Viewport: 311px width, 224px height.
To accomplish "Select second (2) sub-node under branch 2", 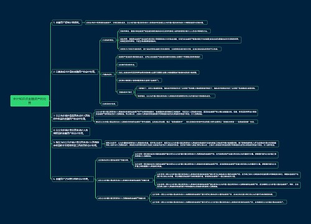I will [x=108, y=74].
